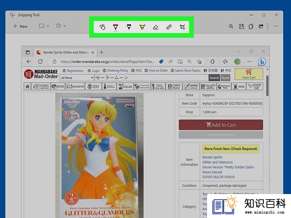
Task: Expand the snip mode dropdown arrow
Action: pyautogui.click(x=48, y=26)
